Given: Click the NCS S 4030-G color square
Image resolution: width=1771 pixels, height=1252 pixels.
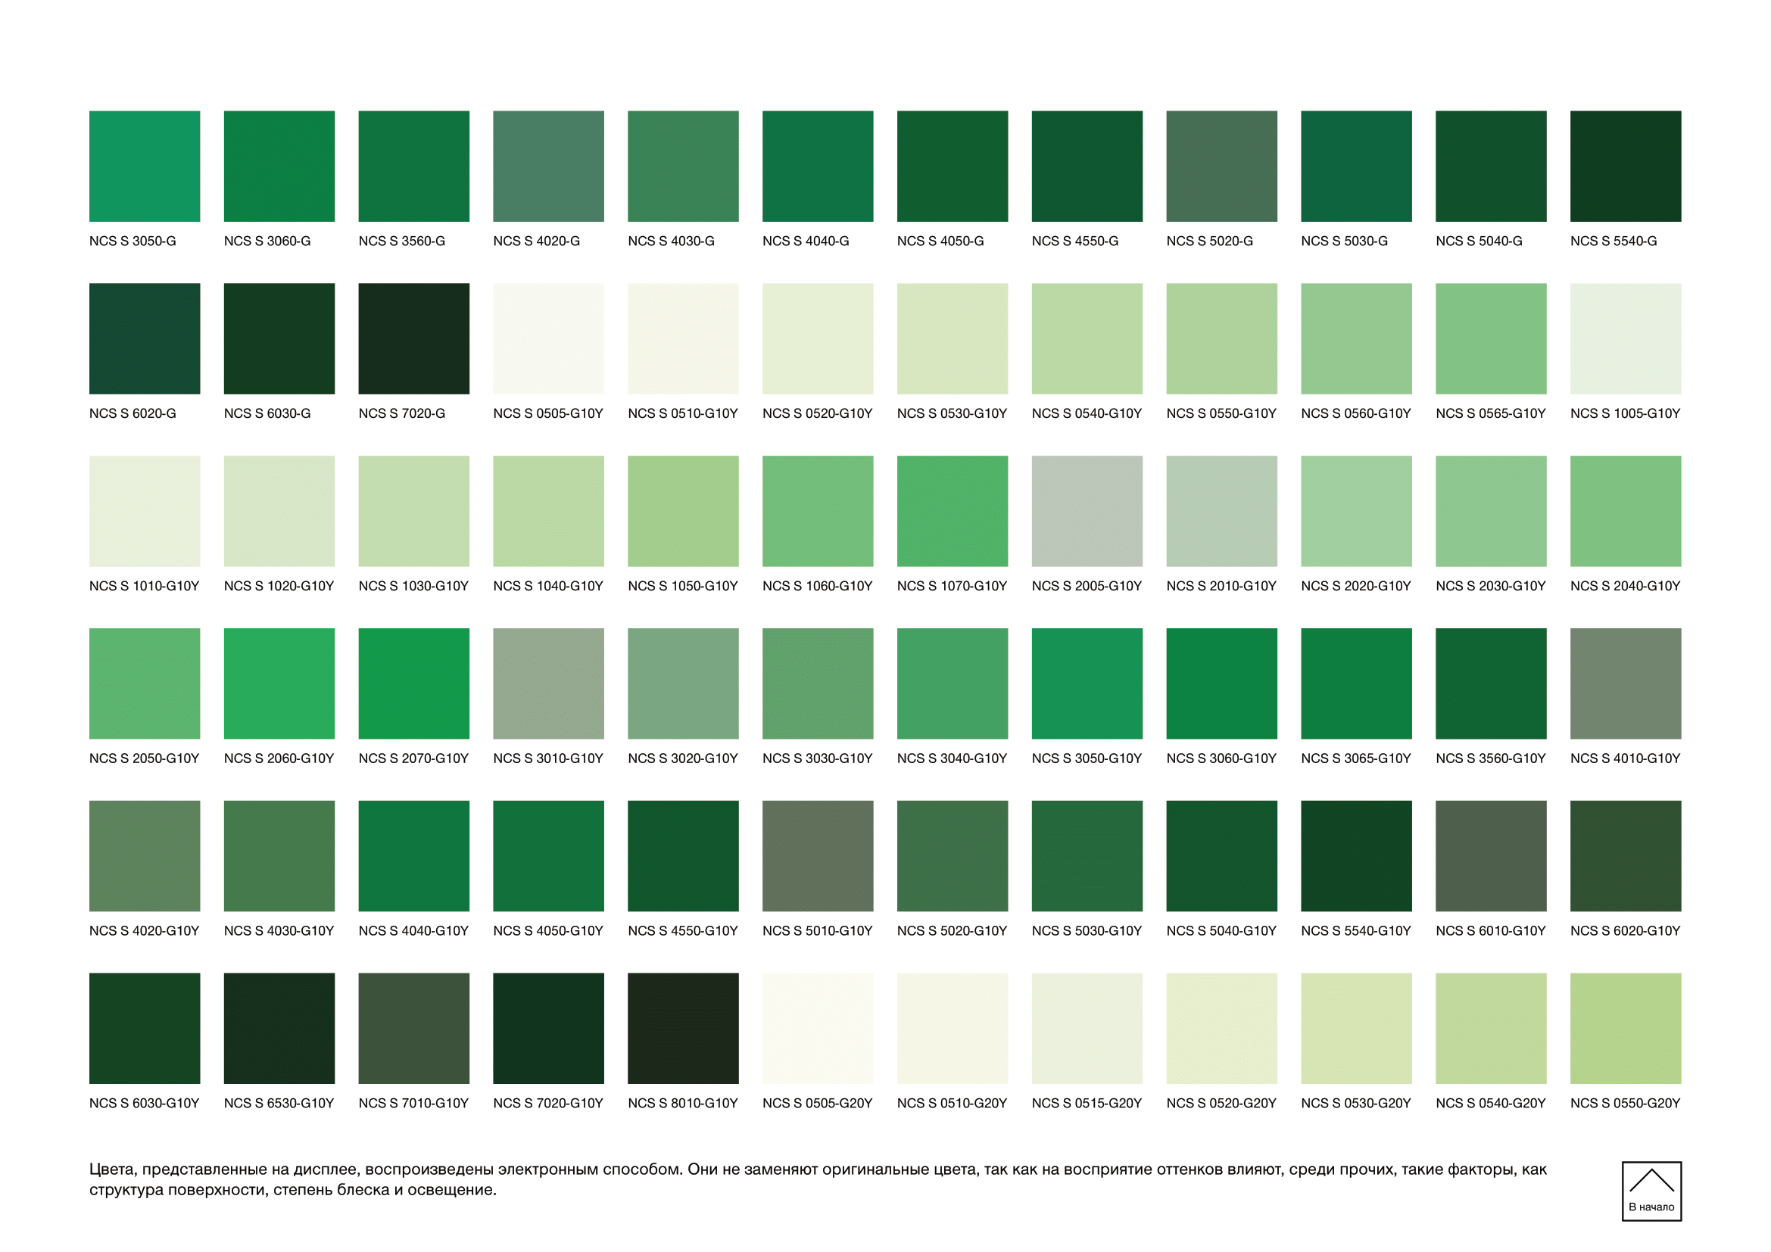Looking at the screenshot, I should click(x=684, y=167).
